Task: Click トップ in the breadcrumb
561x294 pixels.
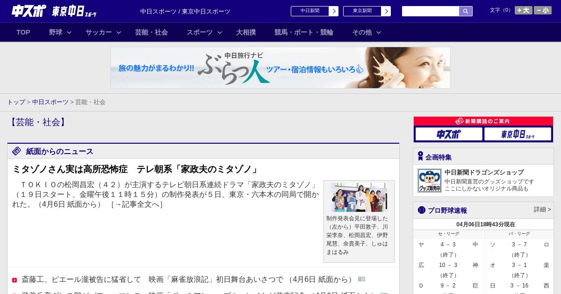Action: pyautogui.click(x=16, y=102)
